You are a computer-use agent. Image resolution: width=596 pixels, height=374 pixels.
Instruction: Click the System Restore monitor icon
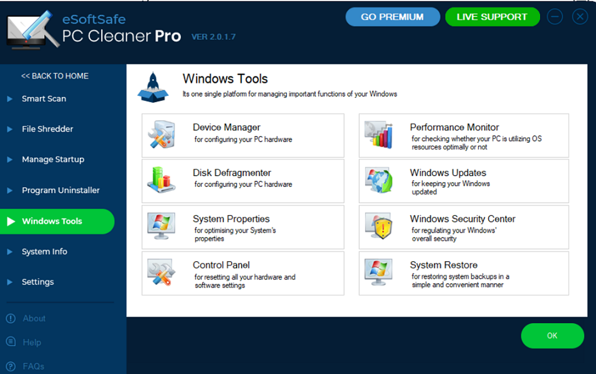coord(378,272)
